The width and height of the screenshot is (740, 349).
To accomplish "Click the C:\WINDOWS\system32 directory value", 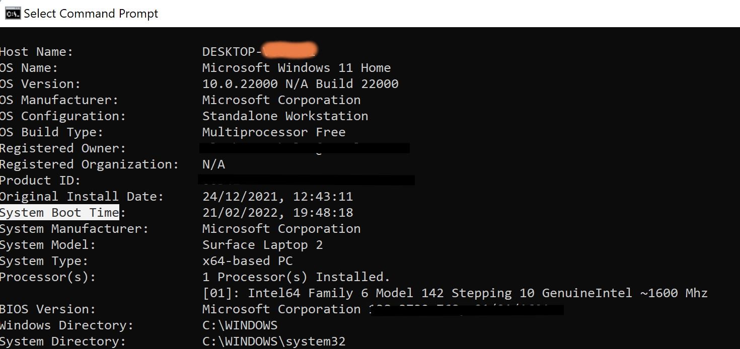I will [x=274, y=341].
